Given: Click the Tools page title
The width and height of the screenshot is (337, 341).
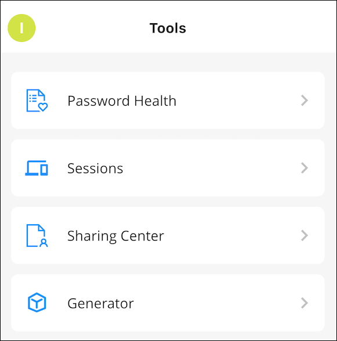Looking at the screenshot, I should coord(168,28).
